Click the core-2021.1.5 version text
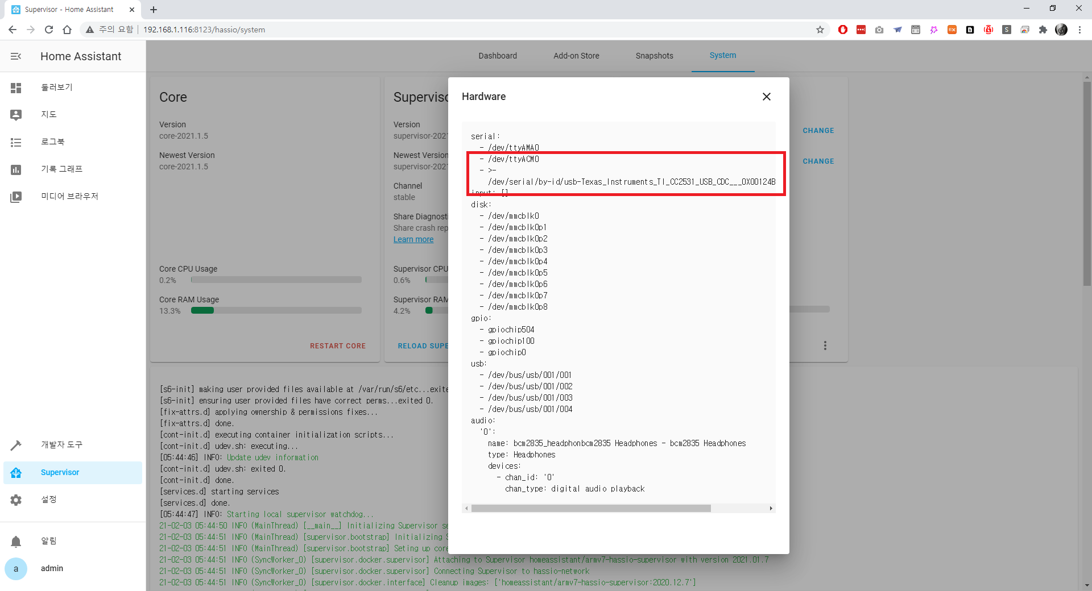This screenshot has width=1092, height=591. pos(184,136)
